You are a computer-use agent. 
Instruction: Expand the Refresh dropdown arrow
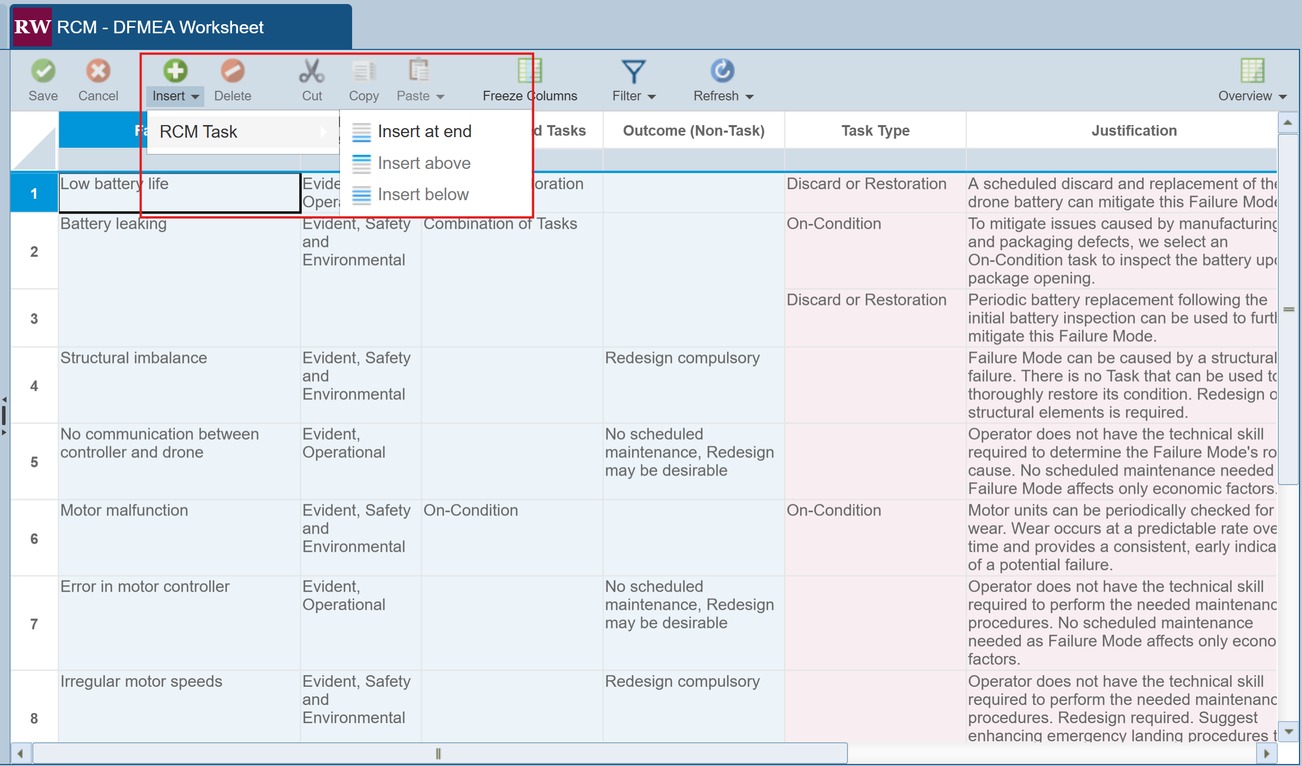(x=750, y=97)
